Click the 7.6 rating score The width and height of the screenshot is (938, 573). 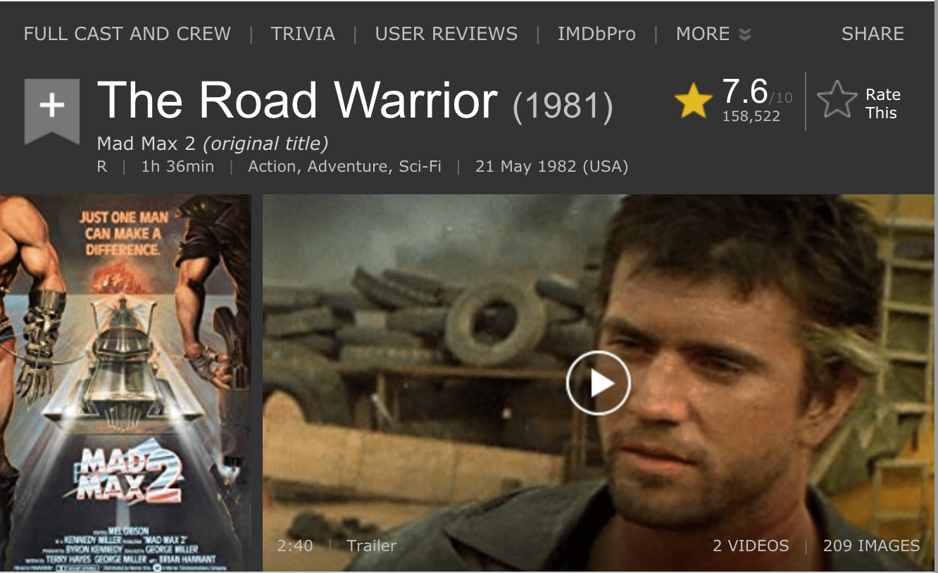[x=745, y=92]
